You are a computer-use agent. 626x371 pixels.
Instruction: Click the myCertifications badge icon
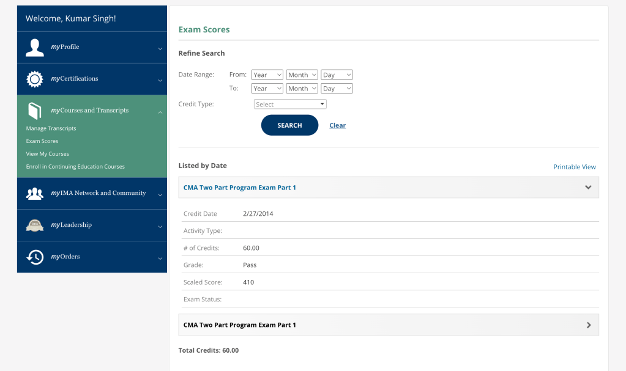pos(35,79)
